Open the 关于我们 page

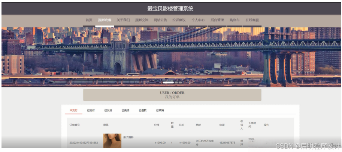click(x=123, y=20)
